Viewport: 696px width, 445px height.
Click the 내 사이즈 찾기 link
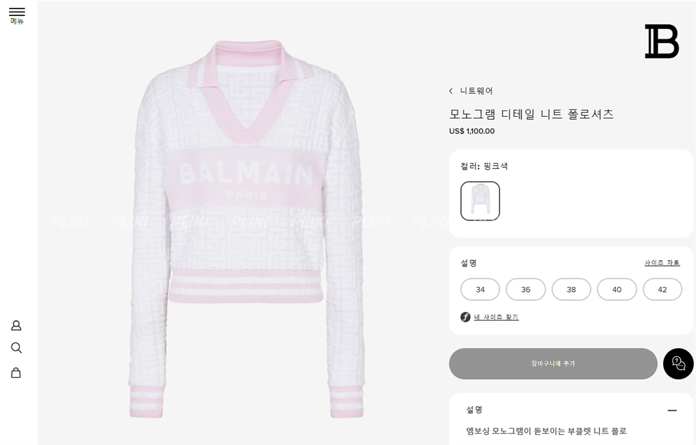(496, 317)
